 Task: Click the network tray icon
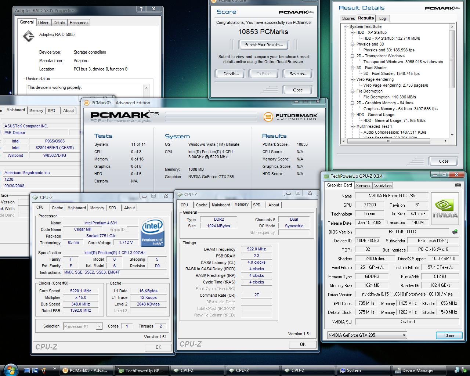457,370
